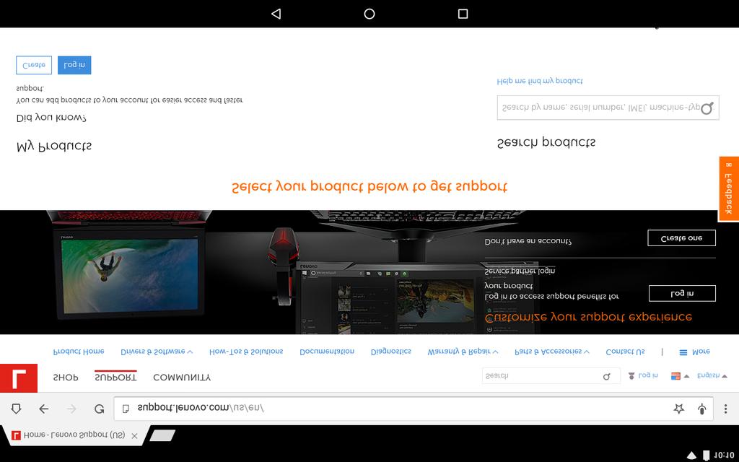Select Contact Us in the navigation

[625, 352]
